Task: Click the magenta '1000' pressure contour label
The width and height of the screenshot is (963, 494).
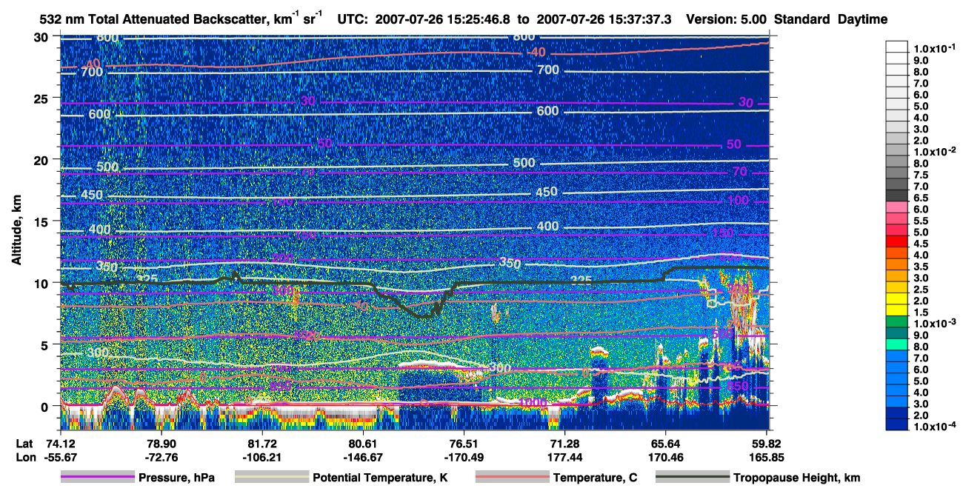Action: click(534, 402)
